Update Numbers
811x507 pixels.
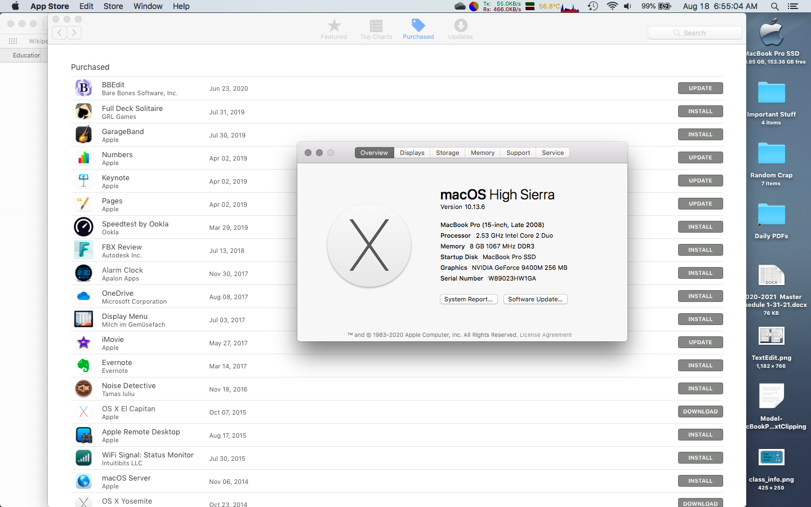pos(701,158)
